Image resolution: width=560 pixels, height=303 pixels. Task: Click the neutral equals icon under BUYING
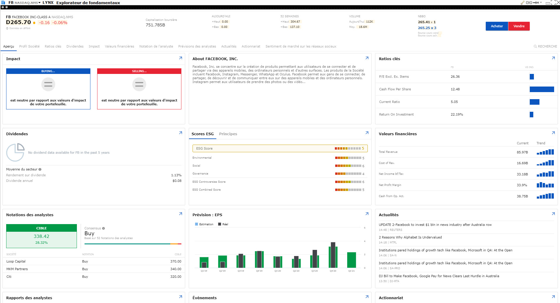click(x=48, y=84)
